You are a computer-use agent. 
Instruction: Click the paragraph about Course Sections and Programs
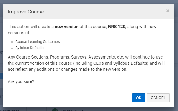click(x=86, y=63)
